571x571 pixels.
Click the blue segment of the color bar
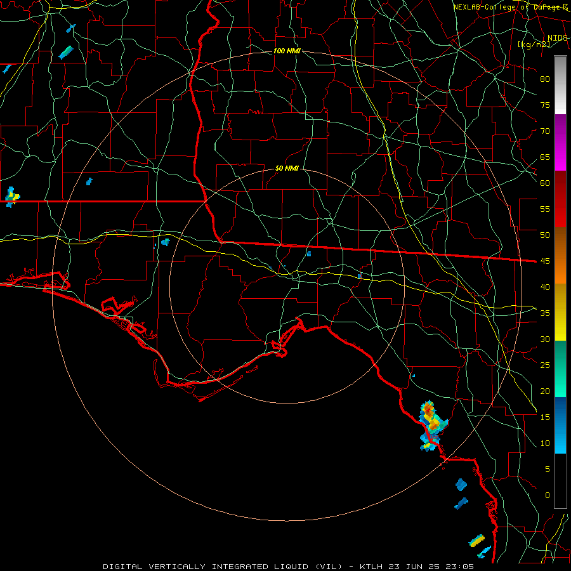pyautogui.click(x=560, y=425)
